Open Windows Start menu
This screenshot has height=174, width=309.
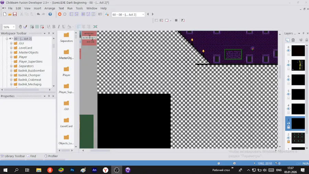coord(5,170)
